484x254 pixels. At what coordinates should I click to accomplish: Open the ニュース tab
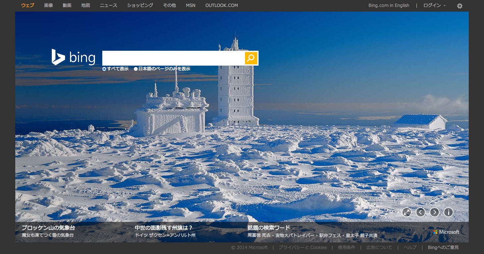(109, 5)
